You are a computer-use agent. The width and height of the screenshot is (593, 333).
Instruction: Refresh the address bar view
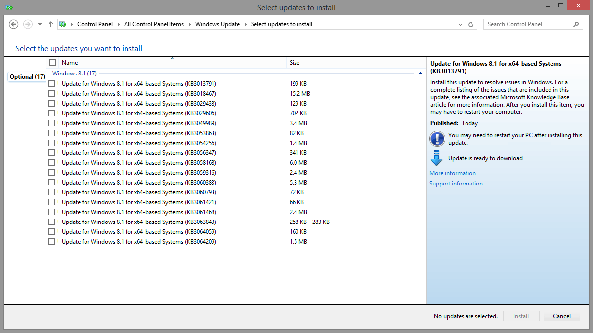tap(471, 24)
